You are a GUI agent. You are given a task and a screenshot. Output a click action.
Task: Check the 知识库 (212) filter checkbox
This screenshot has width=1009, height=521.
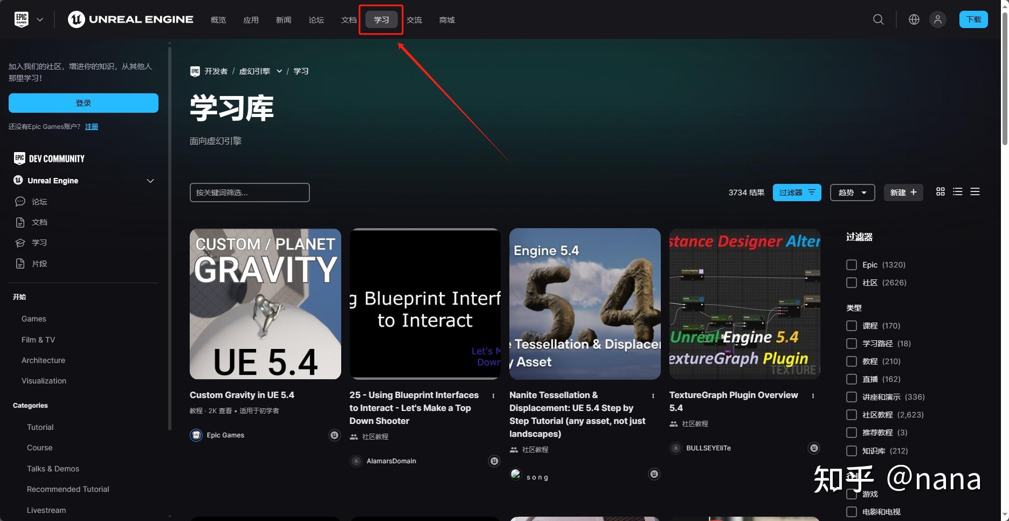click(852, 451)
